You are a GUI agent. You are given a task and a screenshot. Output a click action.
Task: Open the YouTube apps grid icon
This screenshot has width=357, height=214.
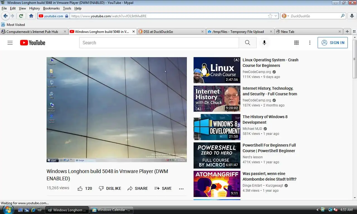tap(296, 43)
